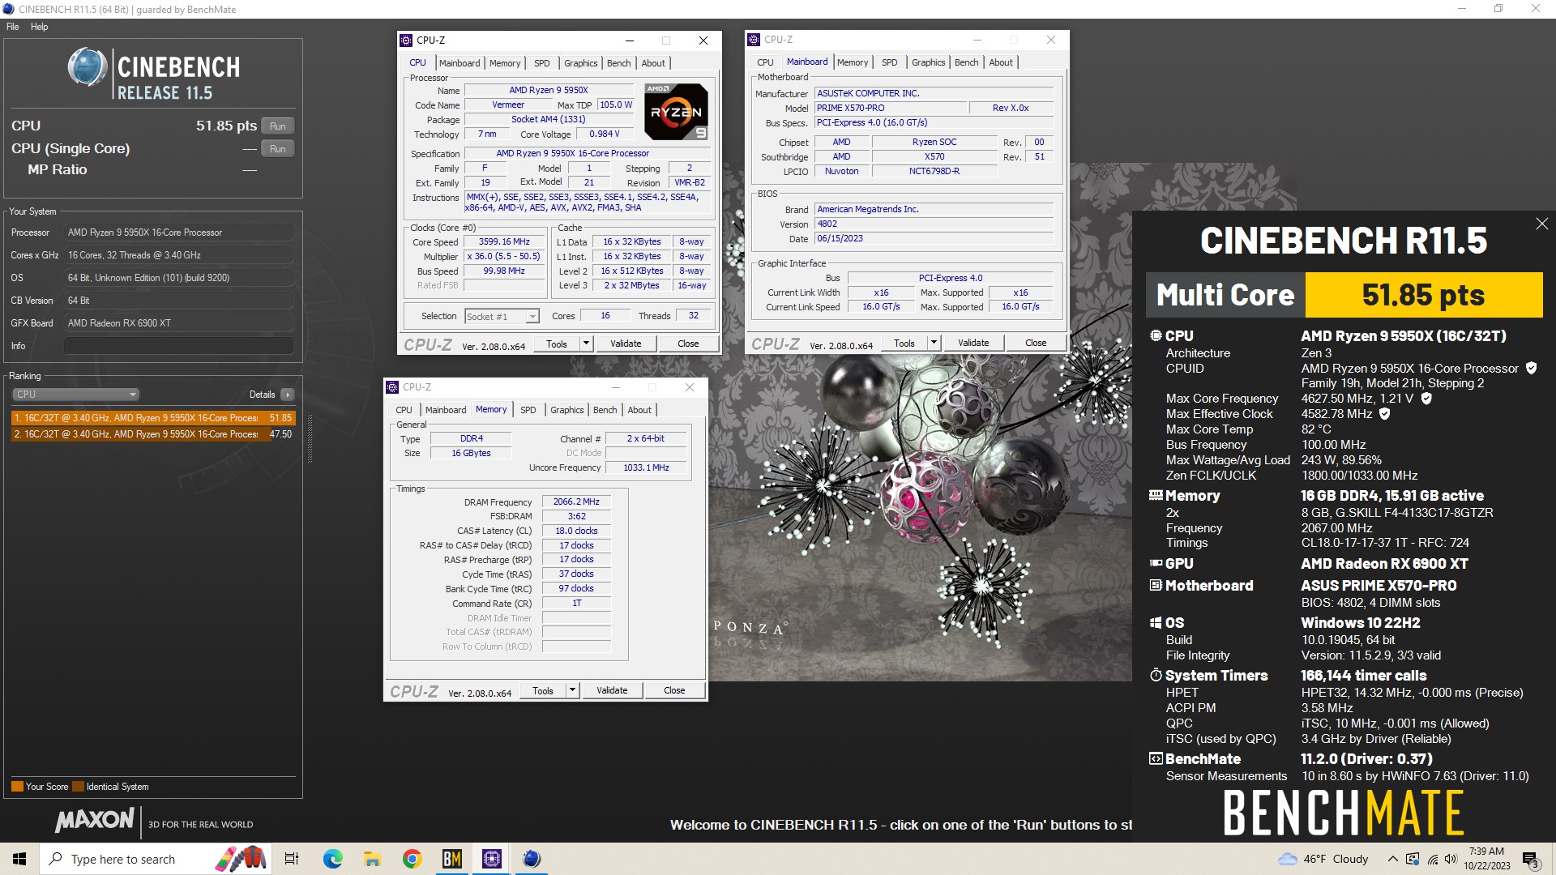
Task: Click verified shield icon beside CPUID value
Action: (1531, 368)
